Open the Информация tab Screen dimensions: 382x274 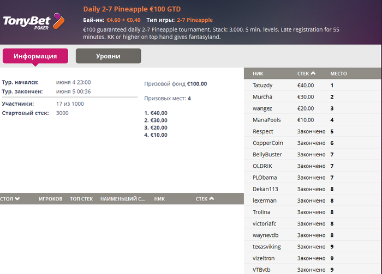pyautogui.click(x=35, y=56)
